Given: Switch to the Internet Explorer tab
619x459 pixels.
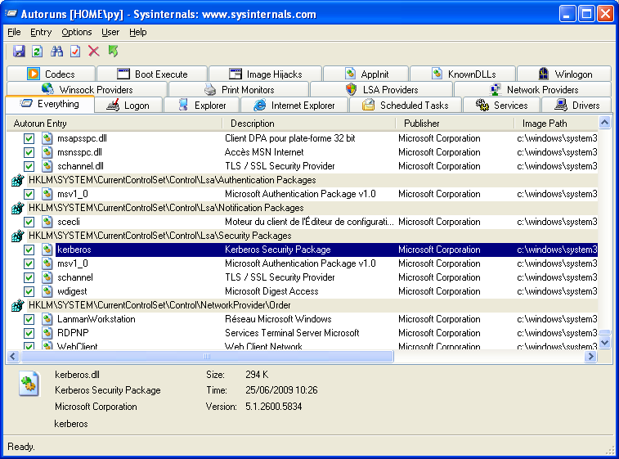Looking at the screenshot, I should 294,106.
